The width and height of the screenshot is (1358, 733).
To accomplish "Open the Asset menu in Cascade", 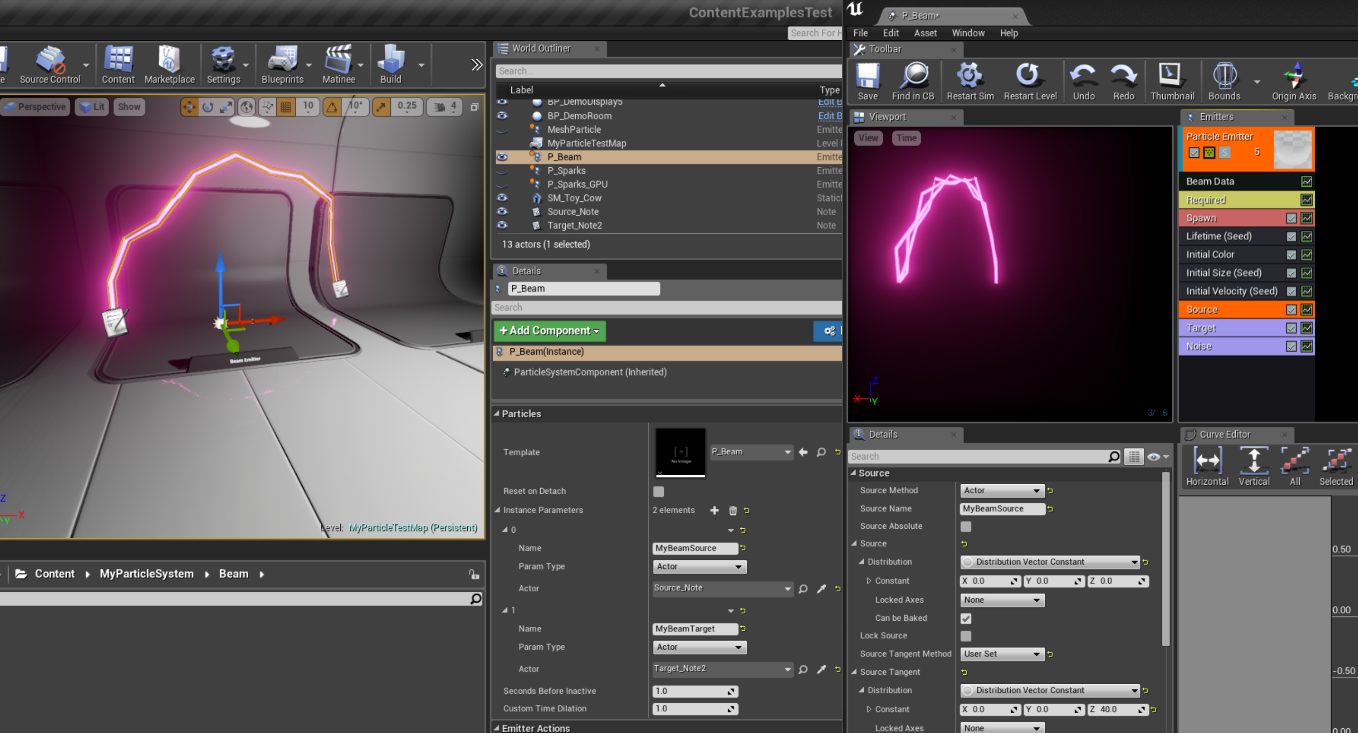I will (x=924, y=33).
